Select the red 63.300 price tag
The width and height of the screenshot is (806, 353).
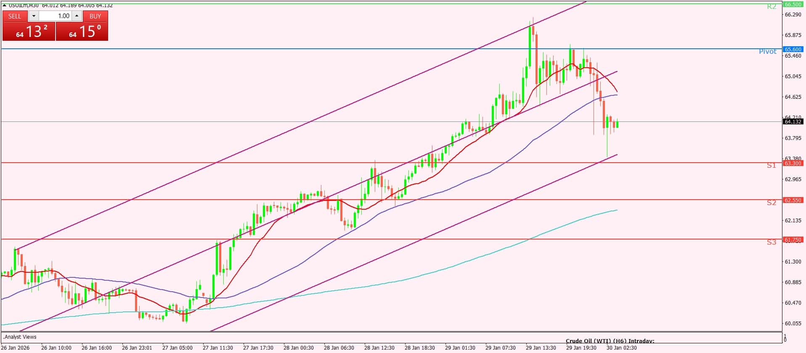pos(793,163)
